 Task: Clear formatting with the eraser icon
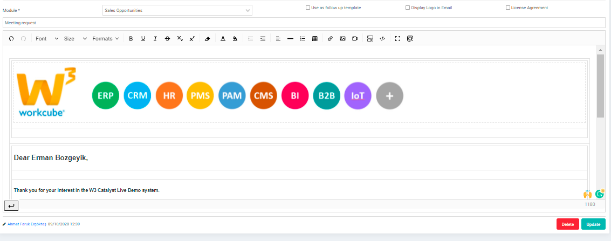[x=207, y=38]
